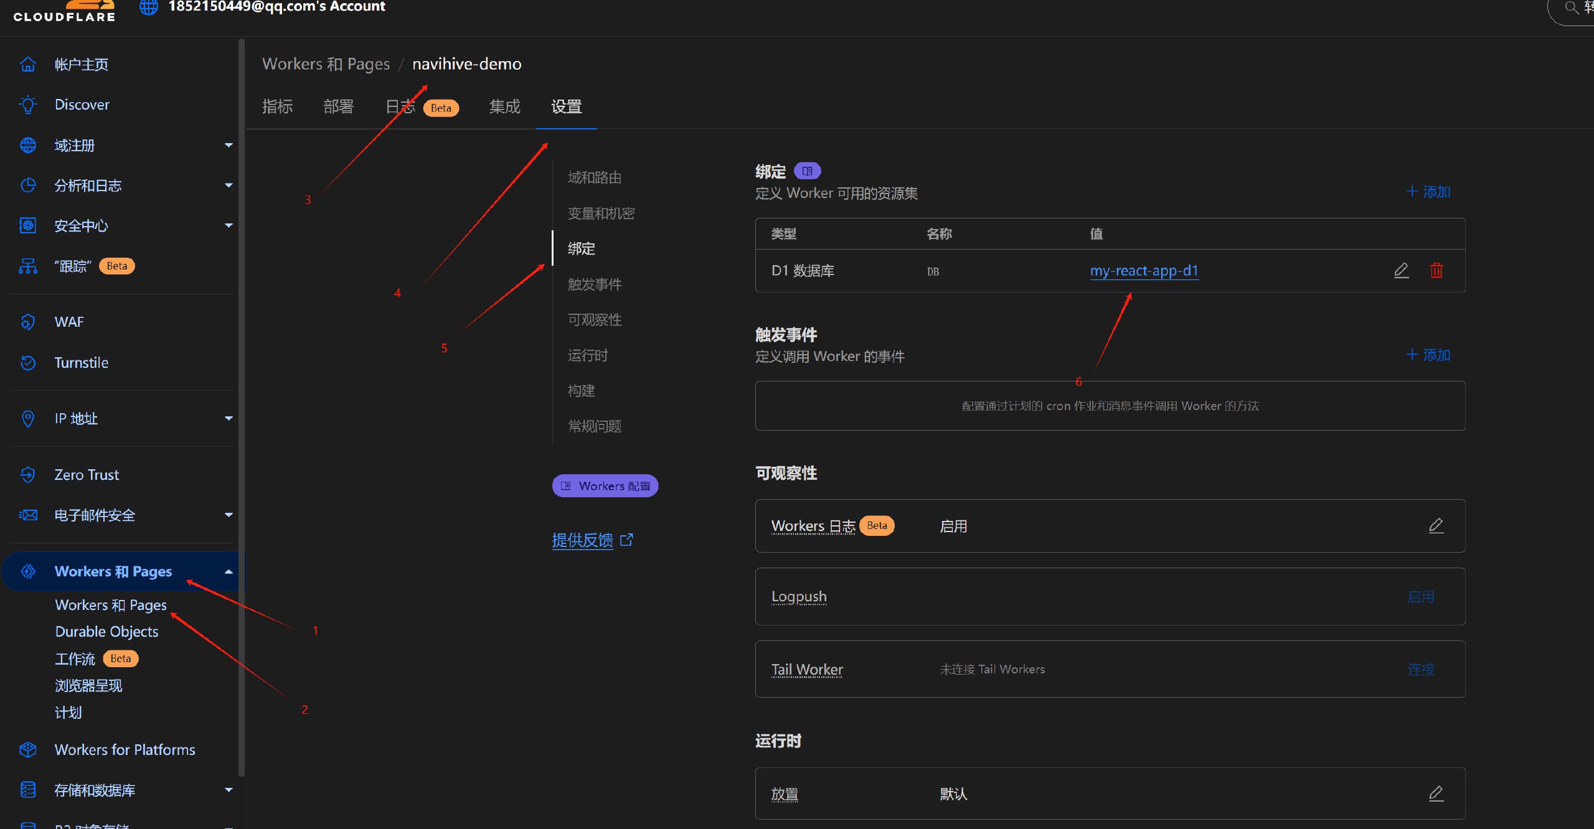Viewport: 1594px width, 829px height.
Task: Switch to the 部署 tab
Action: [x=338, y=106]
